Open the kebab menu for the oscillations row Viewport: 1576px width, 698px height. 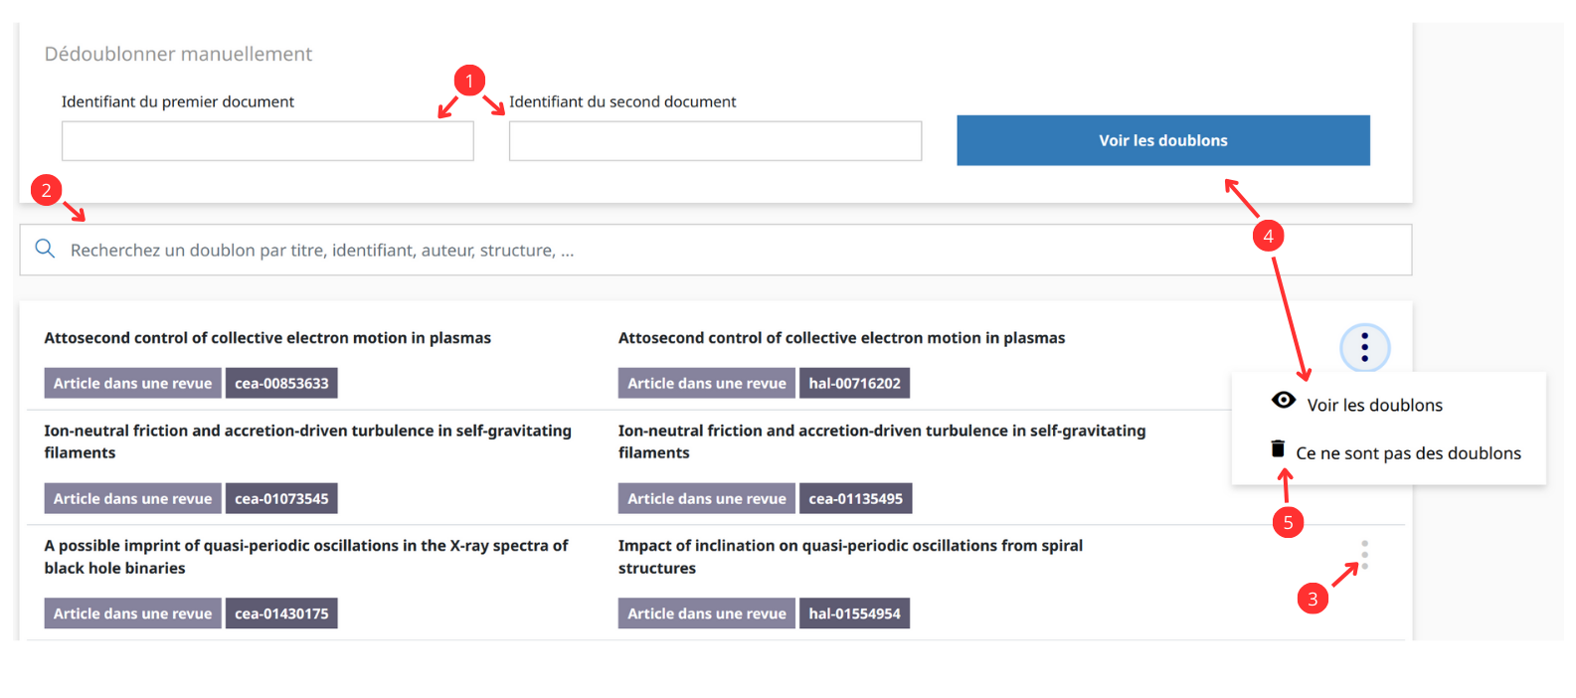click(x=1364, y=556)
